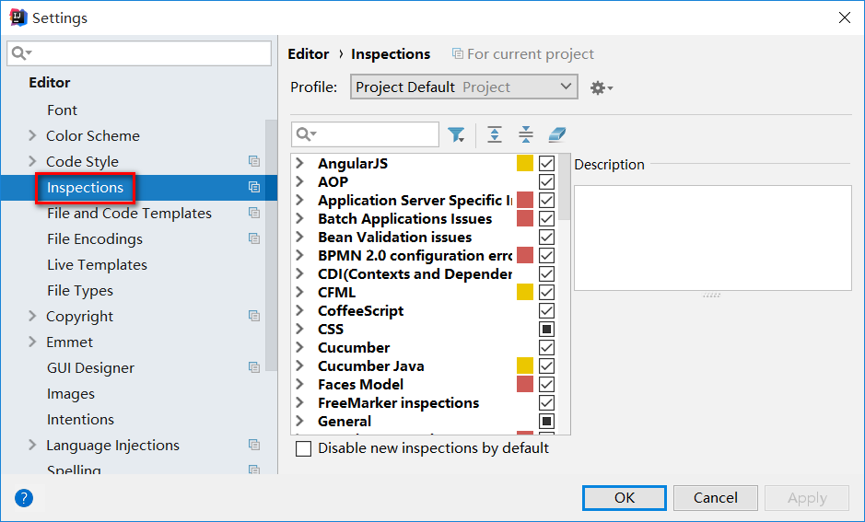Click the help question mark icon

tap(24, 498)
